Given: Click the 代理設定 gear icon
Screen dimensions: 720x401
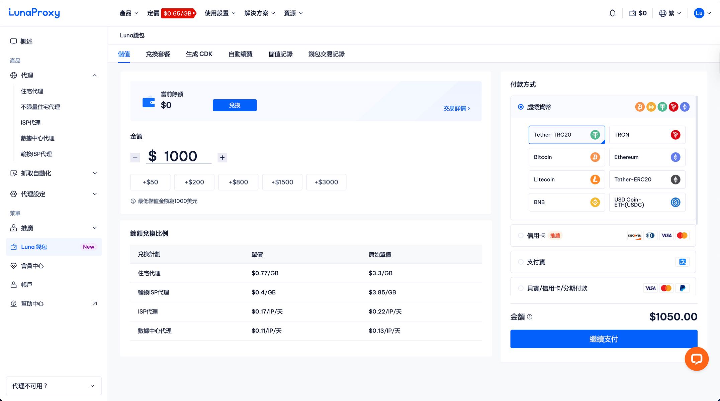Looking at the screenshot, I should pos(13,194).
